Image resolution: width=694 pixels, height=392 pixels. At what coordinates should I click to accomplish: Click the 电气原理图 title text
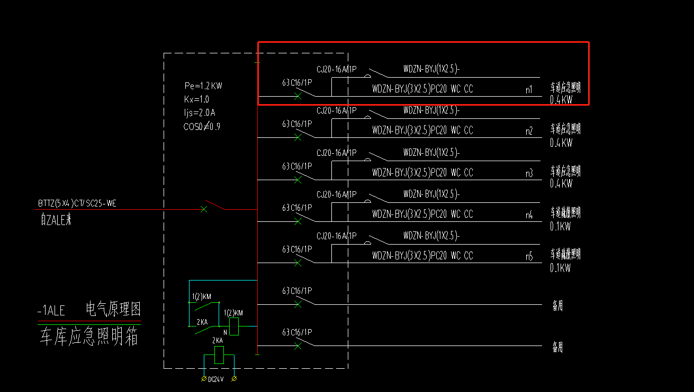113,310
